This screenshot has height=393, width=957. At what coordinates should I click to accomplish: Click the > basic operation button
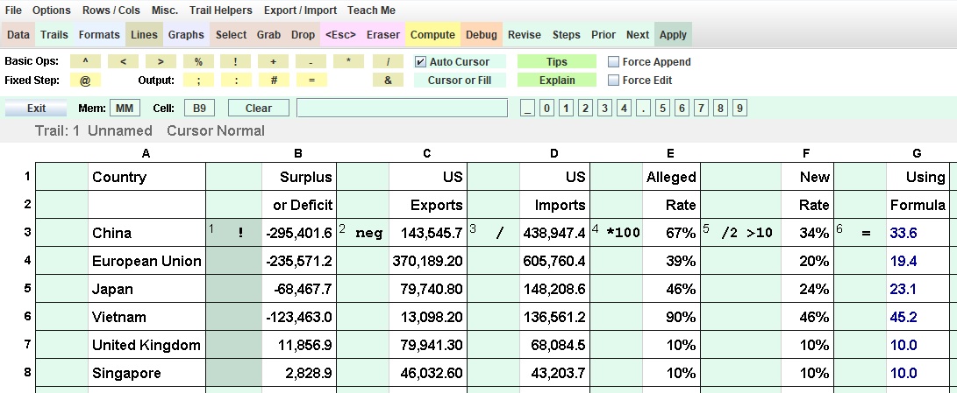[161, 61]
